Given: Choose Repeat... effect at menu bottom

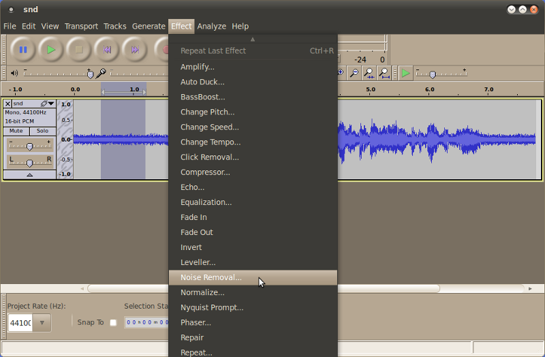Looking at the screenshot, I should 253,352.
